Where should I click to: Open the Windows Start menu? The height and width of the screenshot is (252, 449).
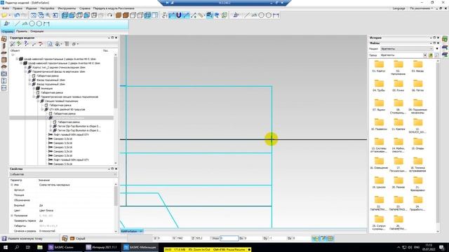[6, 247]
